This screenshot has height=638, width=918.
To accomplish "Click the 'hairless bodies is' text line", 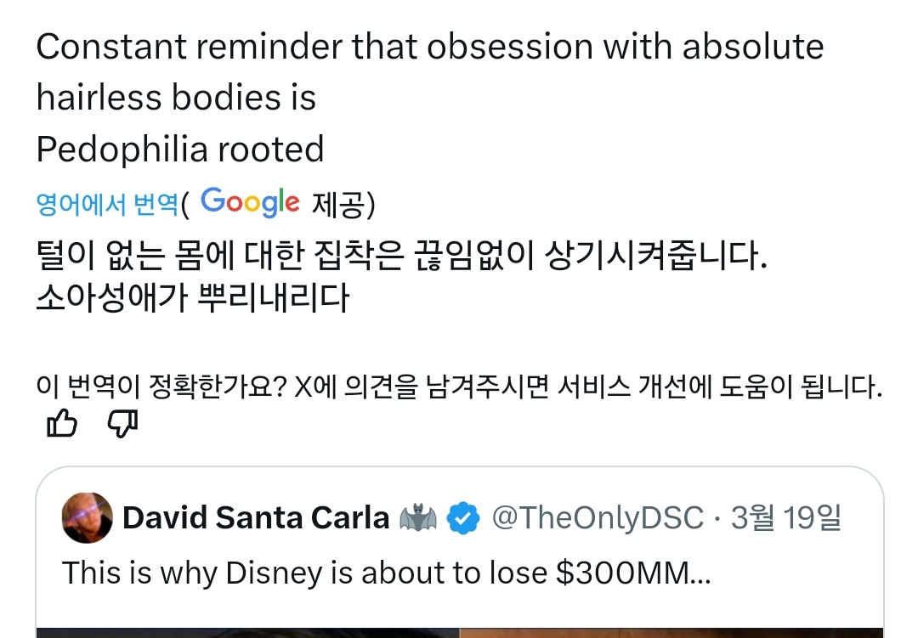I will tap(176, 99).
